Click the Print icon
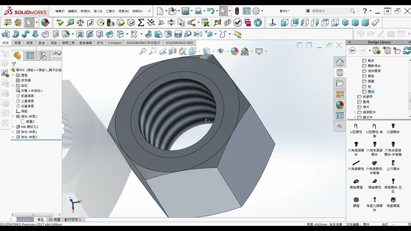 198,11
